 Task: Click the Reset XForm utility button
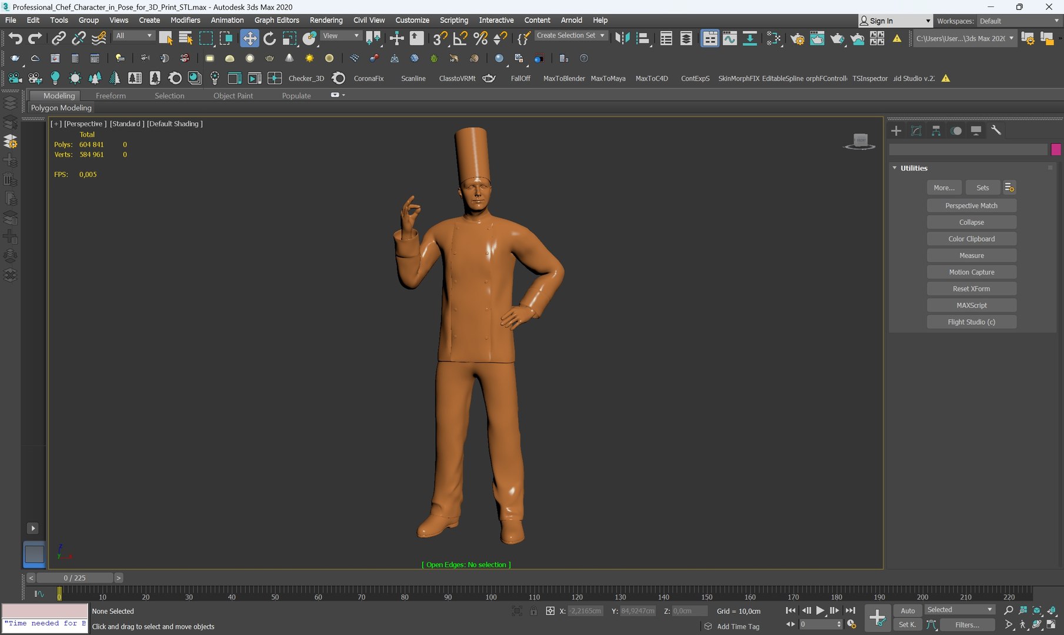972,289
